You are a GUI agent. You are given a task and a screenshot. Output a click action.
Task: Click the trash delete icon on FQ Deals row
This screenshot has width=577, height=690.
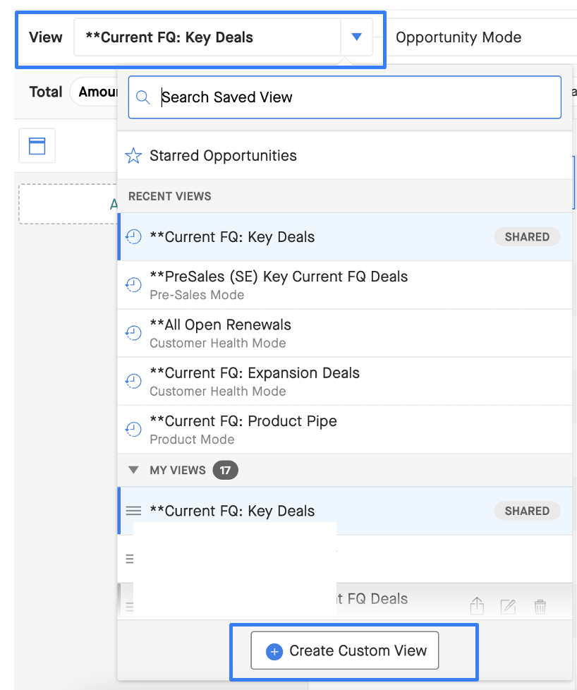(540, 606)
